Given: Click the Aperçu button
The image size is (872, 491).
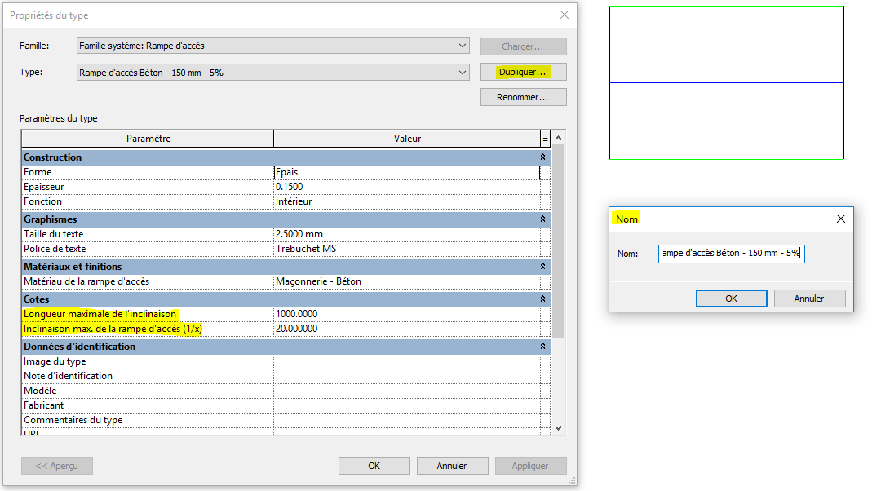Looking at the screenshot, I should tap(56, 465).
